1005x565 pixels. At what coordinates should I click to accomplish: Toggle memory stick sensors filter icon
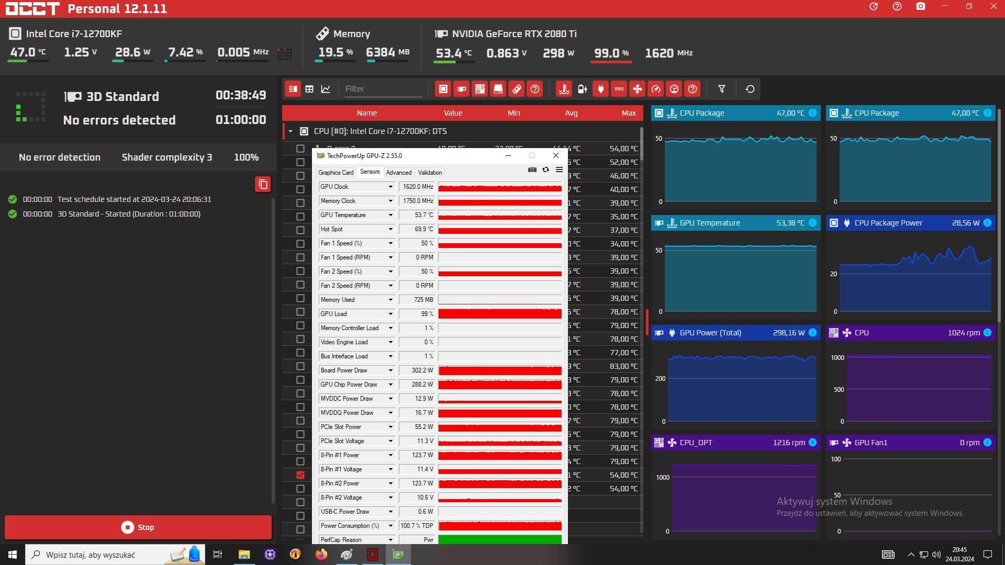point(517,89)
